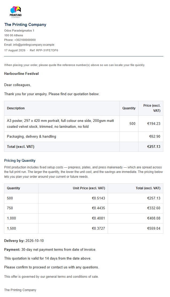Click the phone number +302100000000
Viewport: 170px width, 297px height.
25,40
